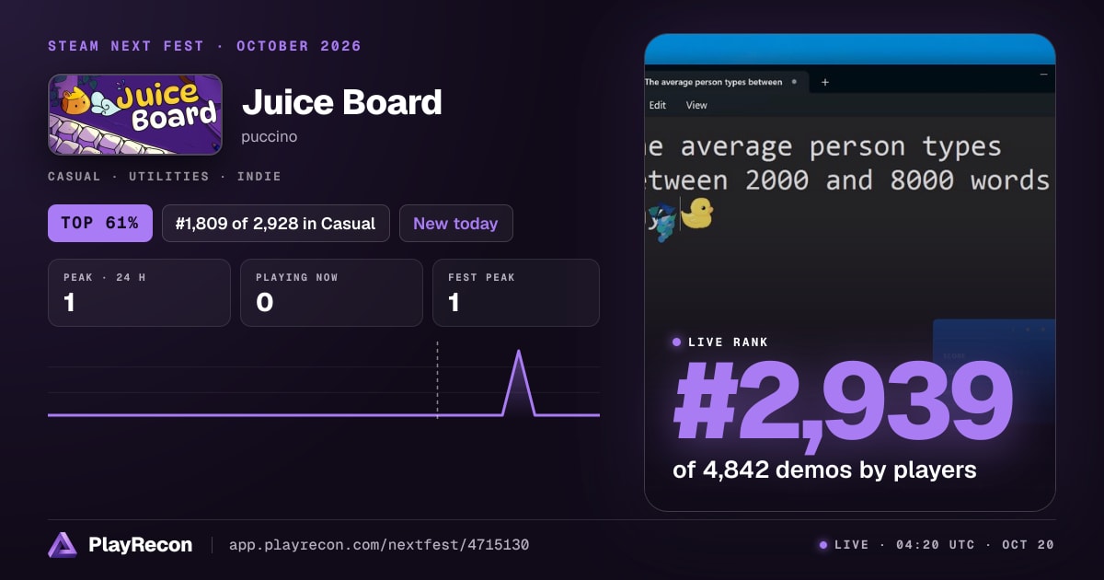Click the dashed vertical marker on the chart
Viewport: 1104px width, 580px height.
[437, 379]
